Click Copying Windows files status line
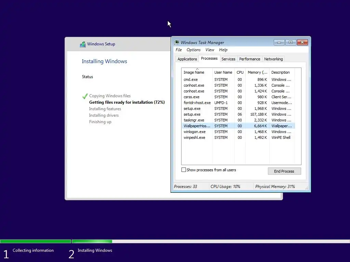Screen dimensions: 350x262 click(110, 96)
